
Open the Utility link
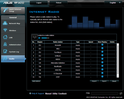click(55, 93)
